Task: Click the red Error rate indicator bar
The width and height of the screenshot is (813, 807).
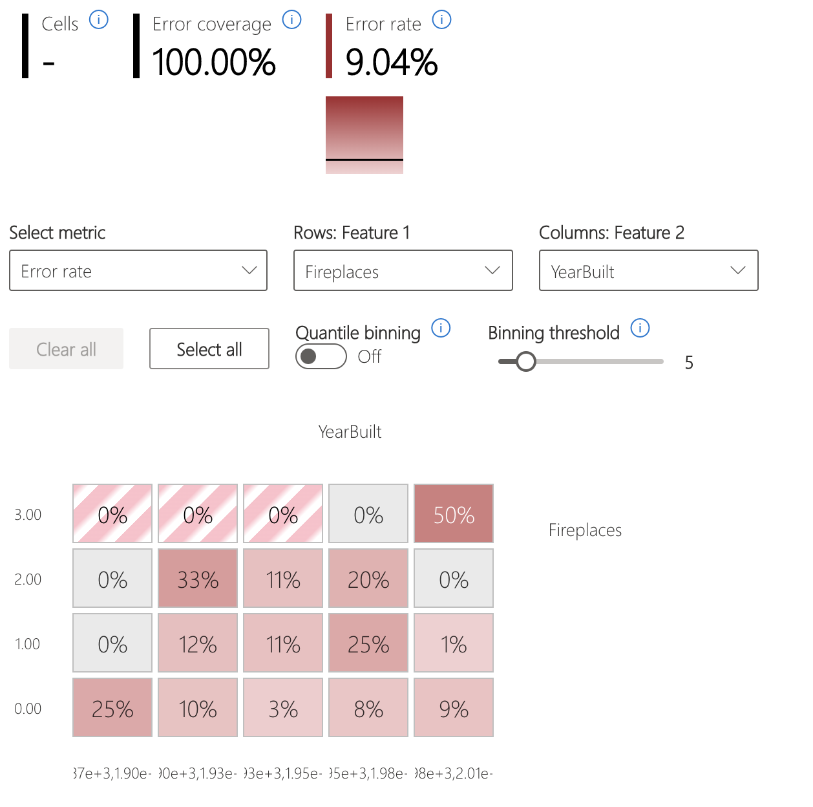Action: click(330, 45)
